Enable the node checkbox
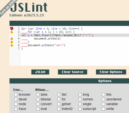This screenshot has width=129, height=113. click(x=16, y=104)
